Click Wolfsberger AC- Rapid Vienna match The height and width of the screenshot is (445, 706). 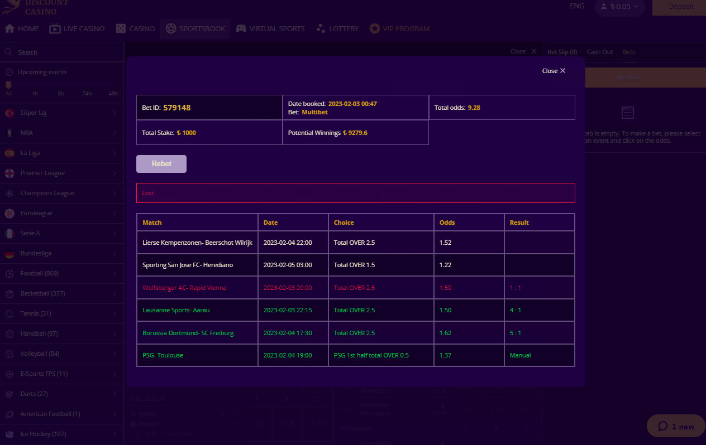click(x=184, y=288)
